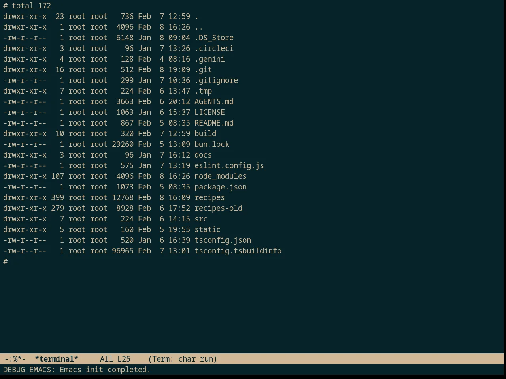Click the .DS_Store filename

pyautogui.click(x=214, y=38)
